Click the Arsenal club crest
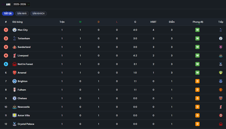 tap(14, 73)
